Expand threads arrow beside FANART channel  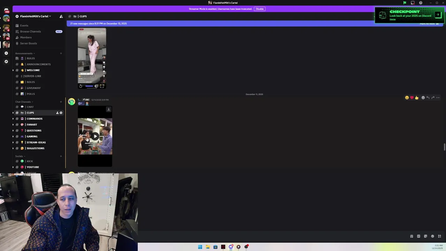click(13, 124)
